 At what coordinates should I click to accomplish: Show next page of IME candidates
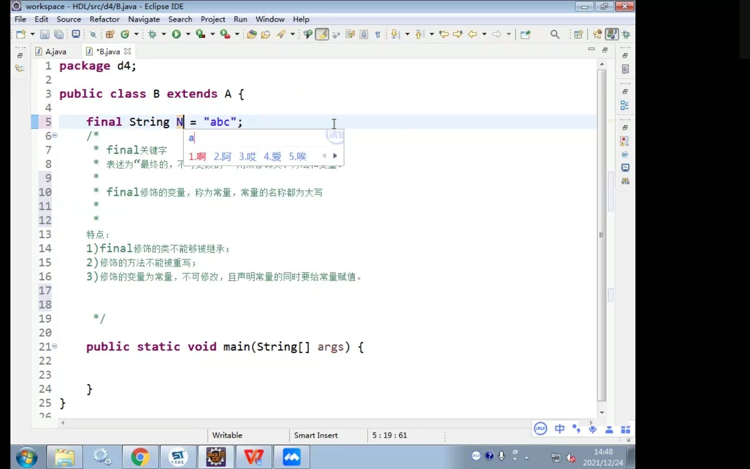[335, 155]
